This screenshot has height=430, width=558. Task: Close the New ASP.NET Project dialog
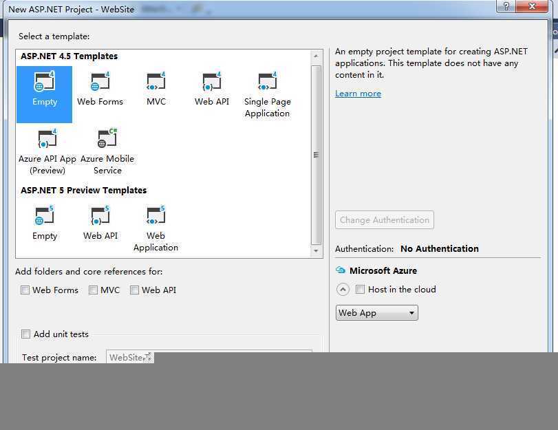(x=532, y=6)
